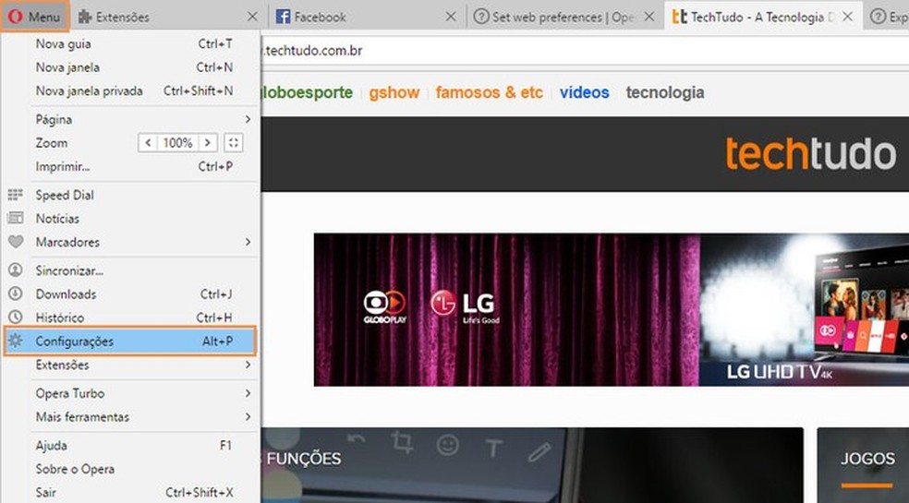Close the Extensões tab
This screenshot has width=909, height=503.
(x=252, y=17)
